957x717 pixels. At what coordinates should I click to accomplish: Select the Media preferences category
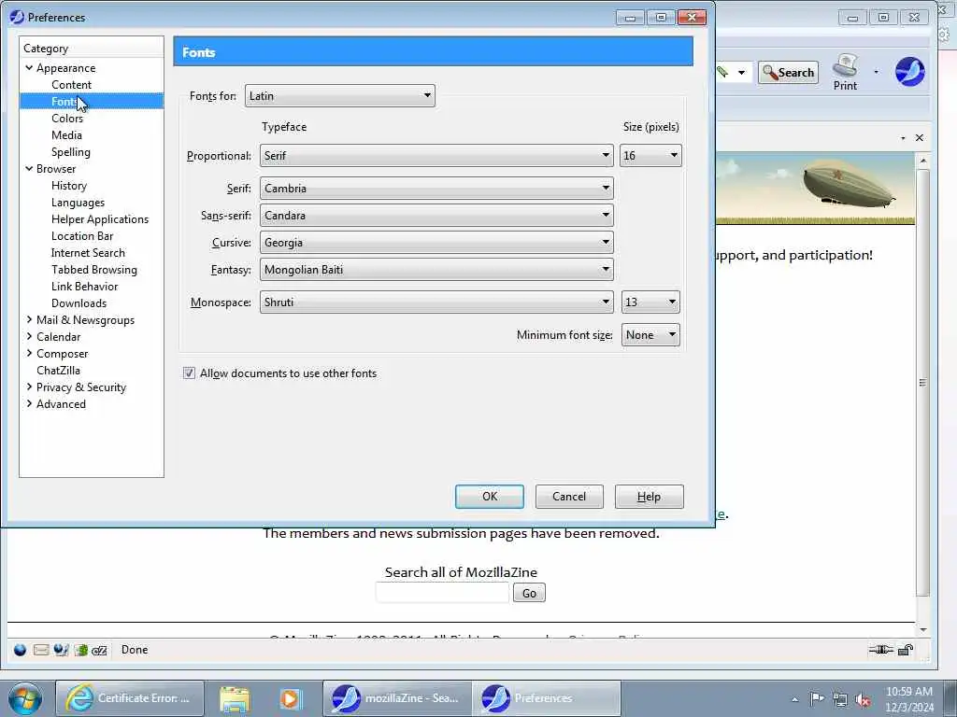pos(66,135)
